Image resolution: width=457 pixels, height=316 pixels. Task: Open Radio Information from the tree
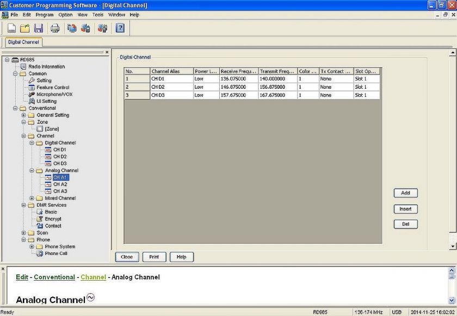47,67
